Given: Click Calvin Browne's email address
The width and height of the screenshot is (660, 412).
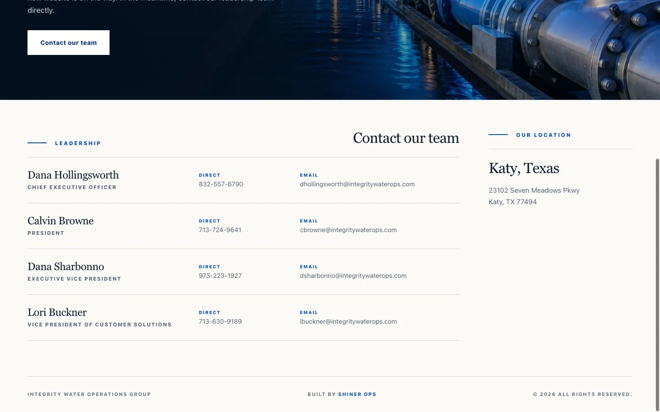Looking at the screenshot, I should click(348, 230).
